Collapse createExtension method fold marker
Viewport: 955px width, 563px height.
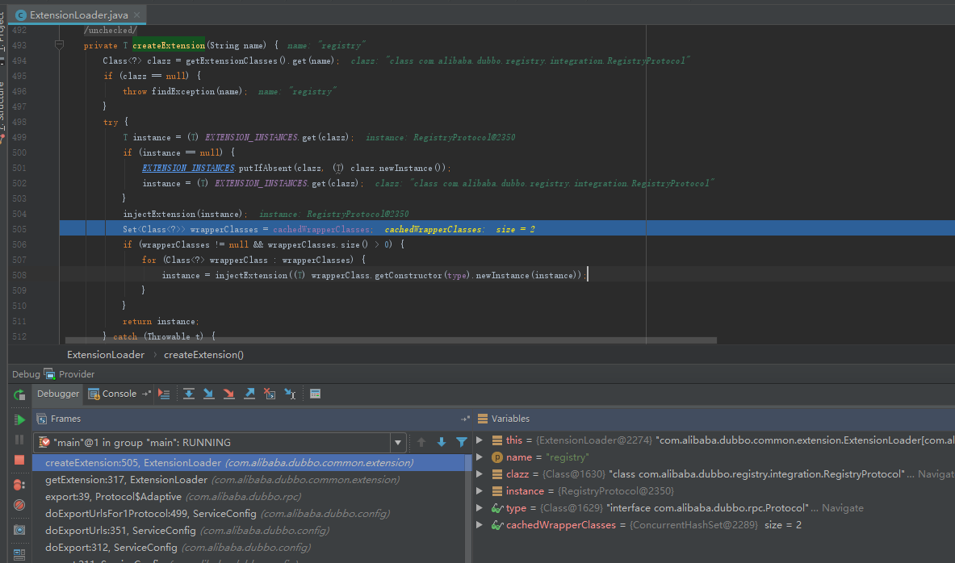point(60,46)
